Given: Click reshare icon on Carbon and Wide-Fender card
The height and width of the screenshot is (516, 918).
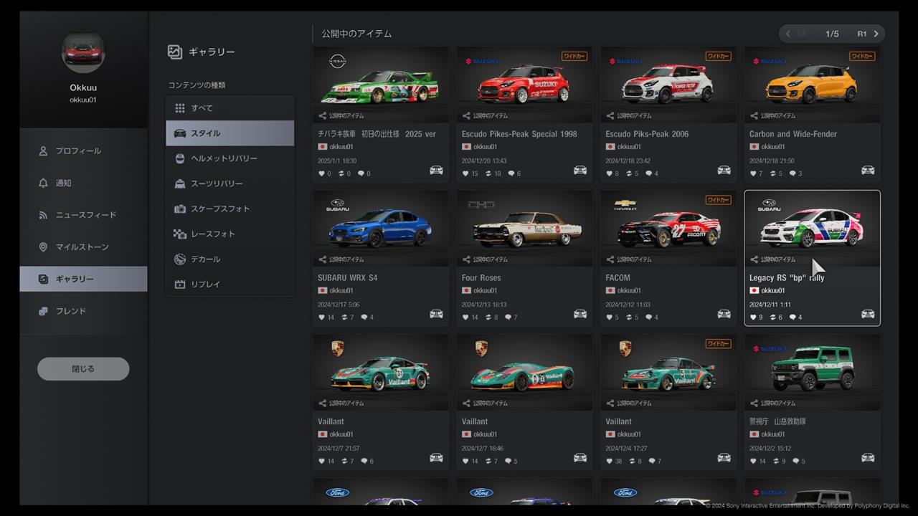Looking at the screenshot, I should tap(774, 173).
